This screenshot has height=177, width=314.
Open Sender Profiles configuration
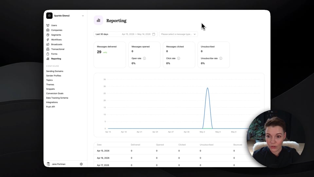pyautogui.click(x=54, y=76)
